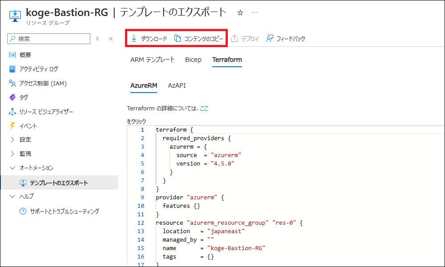Click the コンテンツのコピー button label
Screen dimensions: 445x267
[x=204, y=39]
